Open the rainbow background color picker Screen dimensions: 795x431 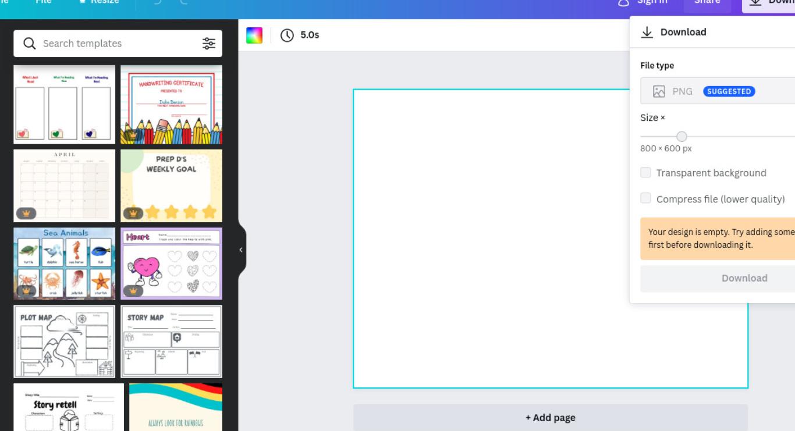coord(254,35)
